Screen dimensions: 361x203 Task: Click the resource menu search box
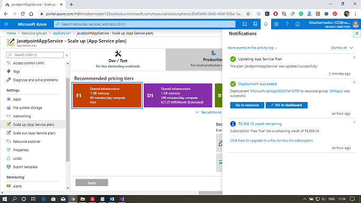tap(35, 55)
